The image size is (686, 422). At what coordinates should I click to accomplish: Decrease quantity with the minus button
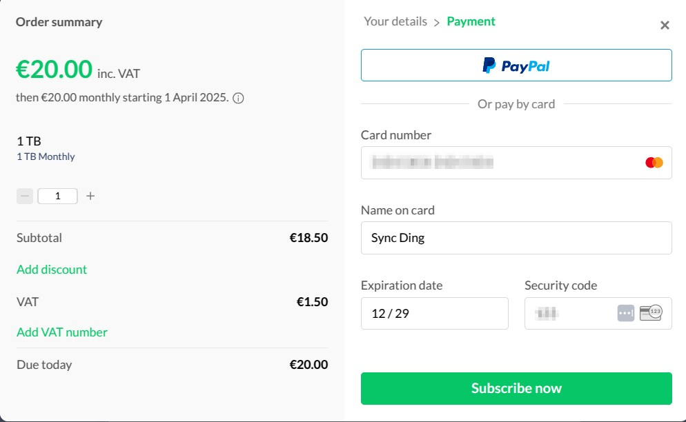coord(25,196)
